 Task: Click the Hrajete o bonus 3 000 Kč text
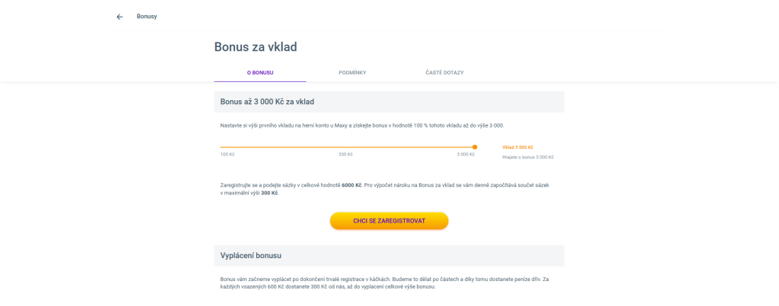point(528,157)
